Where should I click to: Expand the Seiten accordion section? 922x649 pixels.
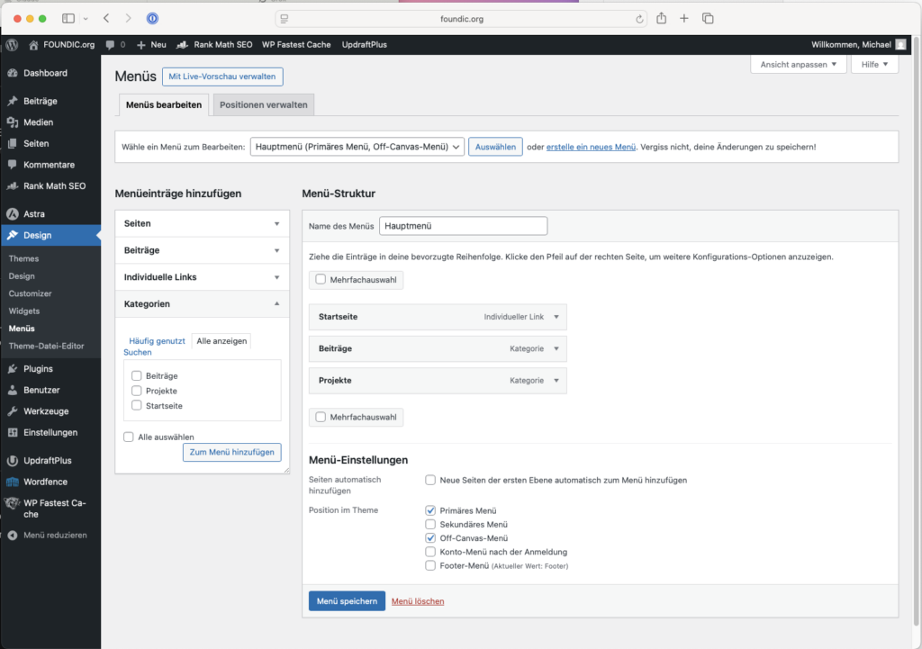[x=276, y=223]
